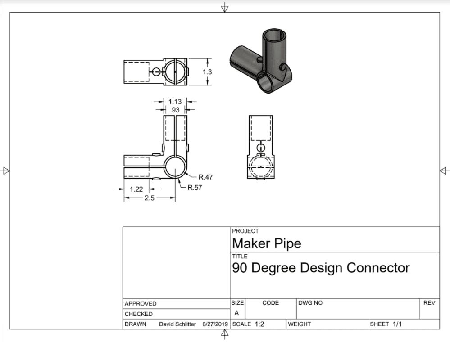The width and height of the screenshot is (450, 342).
Task: Click the SHEET 1/1 value
Action: [x=386, y=324]
